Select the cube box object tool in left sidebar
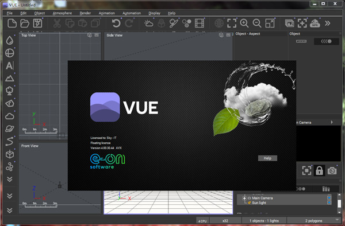 point(9,154)
